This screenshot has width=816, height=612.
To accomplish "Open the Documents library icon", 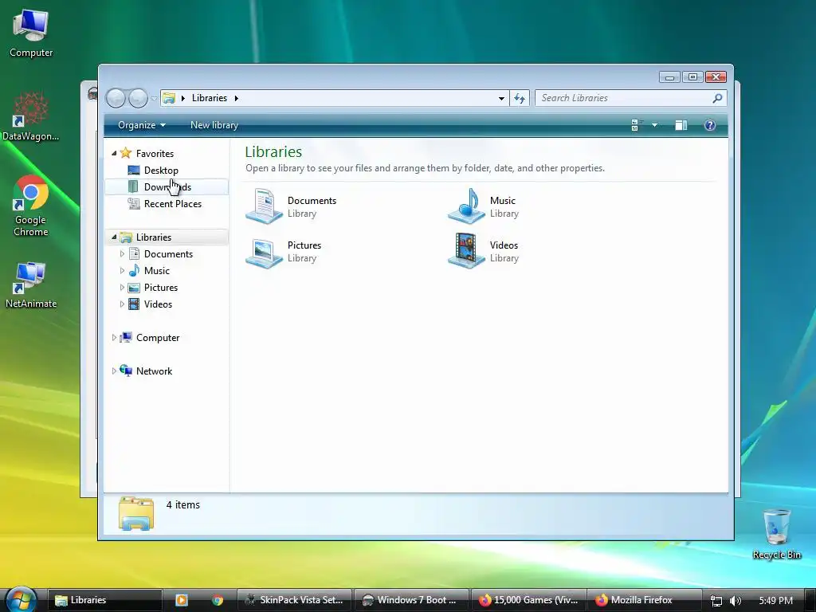I will coord(265,206).
